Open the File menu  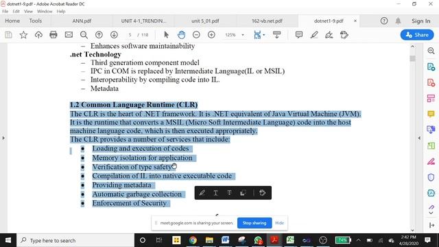tap(5, 11)
